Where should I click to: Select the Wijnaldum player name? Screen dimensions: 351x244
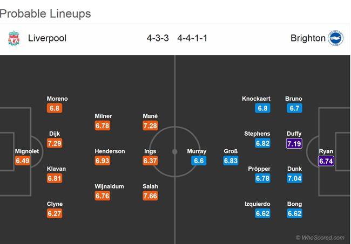click(x=109, y=186)
